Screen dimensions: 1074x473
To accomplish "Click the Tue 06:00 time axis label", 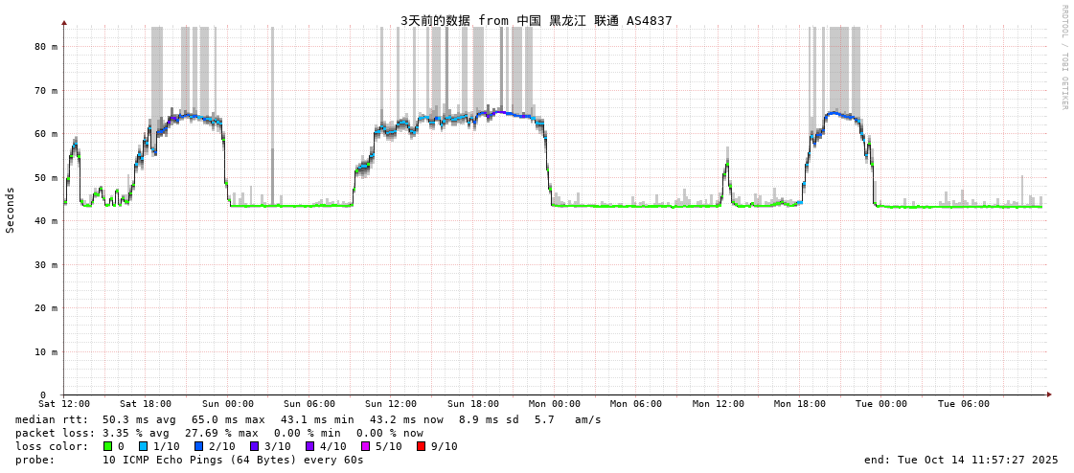I will 963,404.
